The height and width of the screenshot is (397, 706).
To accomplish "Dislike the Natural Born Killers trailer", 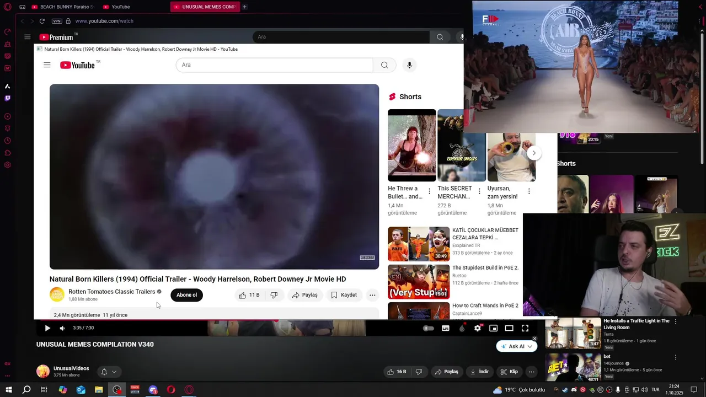I will click(274, 295).
